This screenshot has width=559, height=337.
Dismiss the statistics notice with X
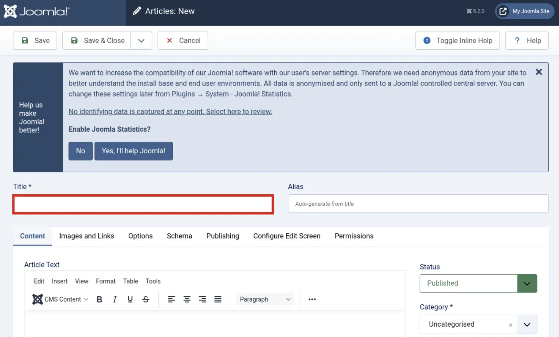(x=539, y=72)
